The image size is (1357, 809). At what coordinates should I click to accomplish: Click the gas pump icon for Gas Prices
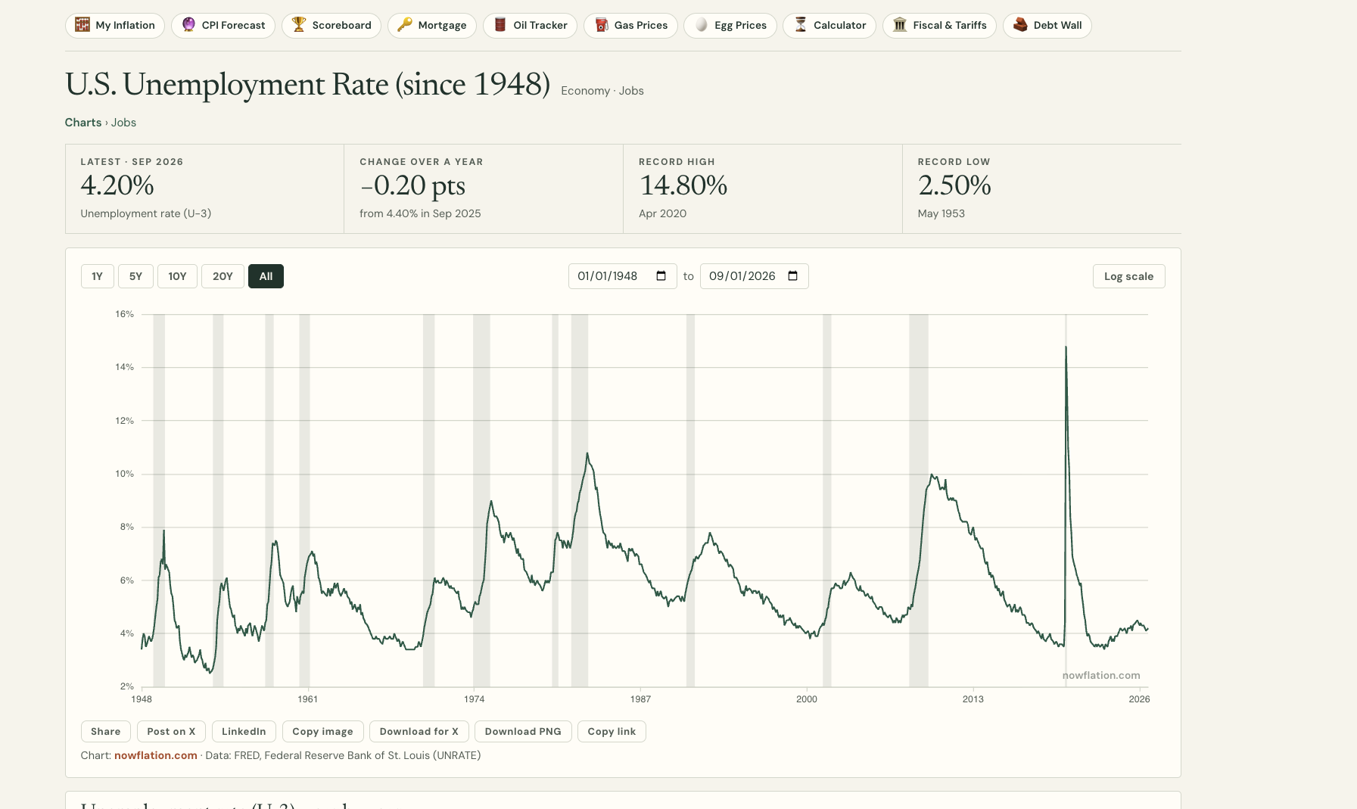[601, 25]
